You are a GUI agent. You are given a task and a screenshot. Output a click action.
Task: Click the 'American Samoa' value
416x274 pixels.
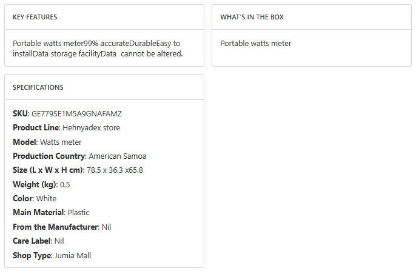click(x=118, y=156)
